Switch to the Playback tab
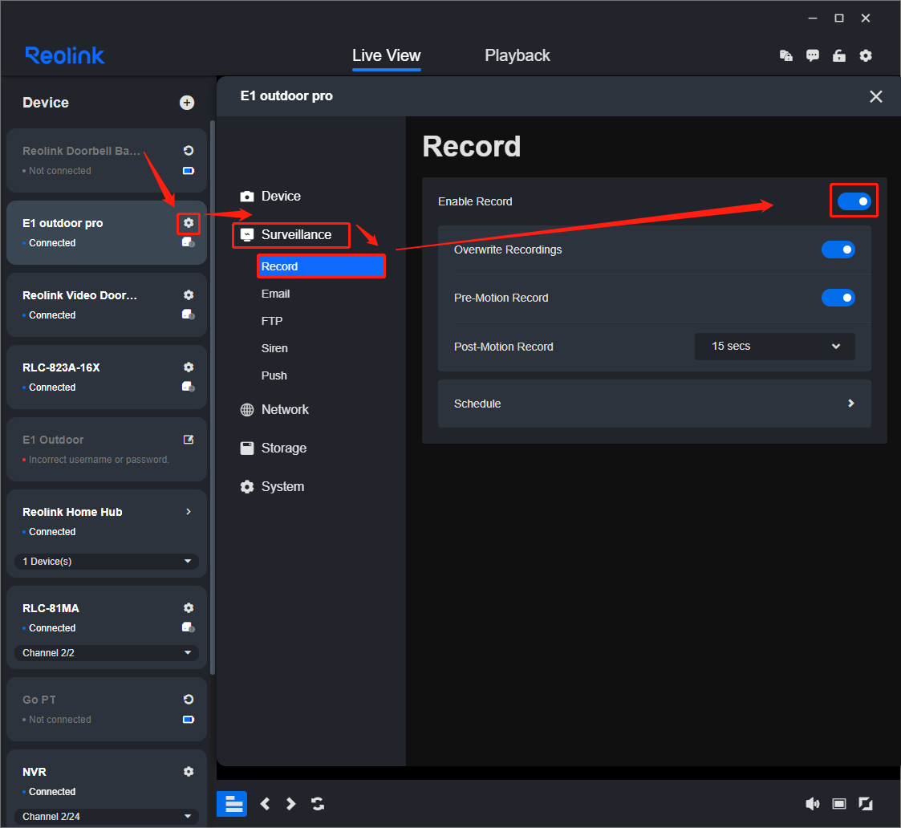901x828 pixels. click(x=517, y=55)
